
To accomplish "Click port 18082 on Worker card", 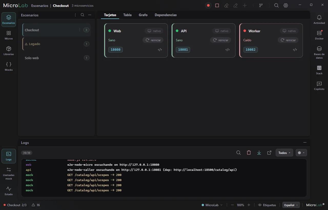I will click(251, 50).
